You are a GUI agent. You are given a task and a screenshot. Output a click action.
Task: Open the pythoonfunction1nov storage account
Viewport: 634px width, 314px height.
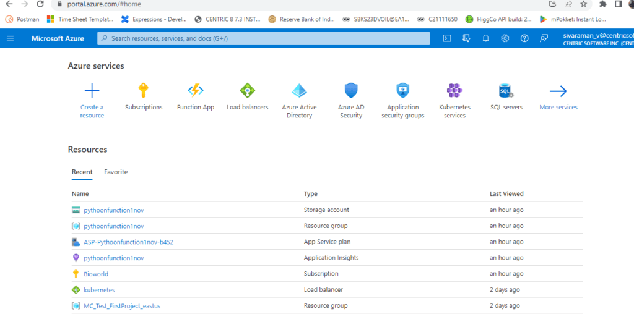(114, 210)
